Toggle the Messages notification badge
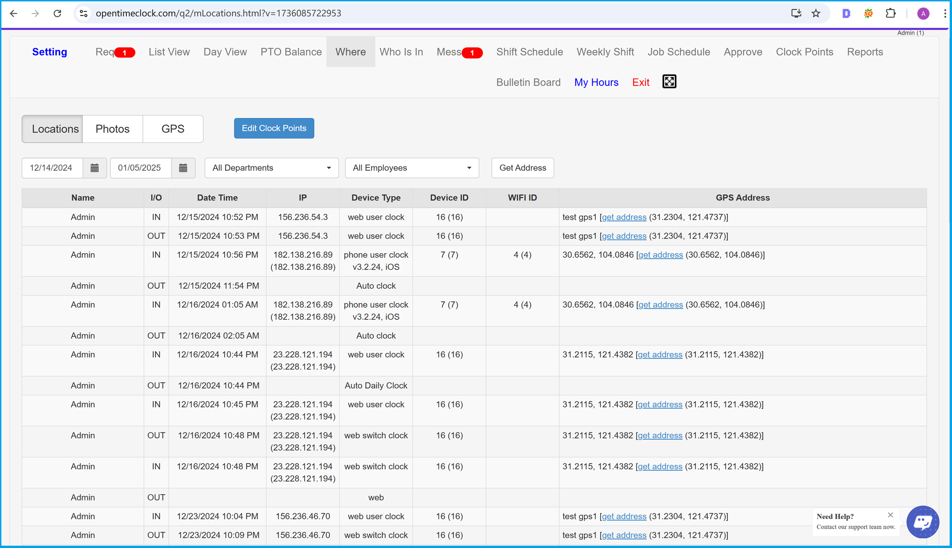Image resolution: width=952 pixels, height=548 pixels. 472,52
